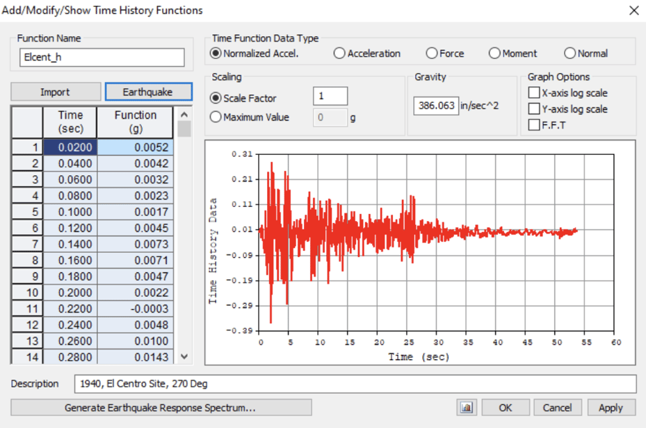This screenshot has height=428, width=646.
Task: Toggle the F.F.T graph option
Action: point(534,124)
